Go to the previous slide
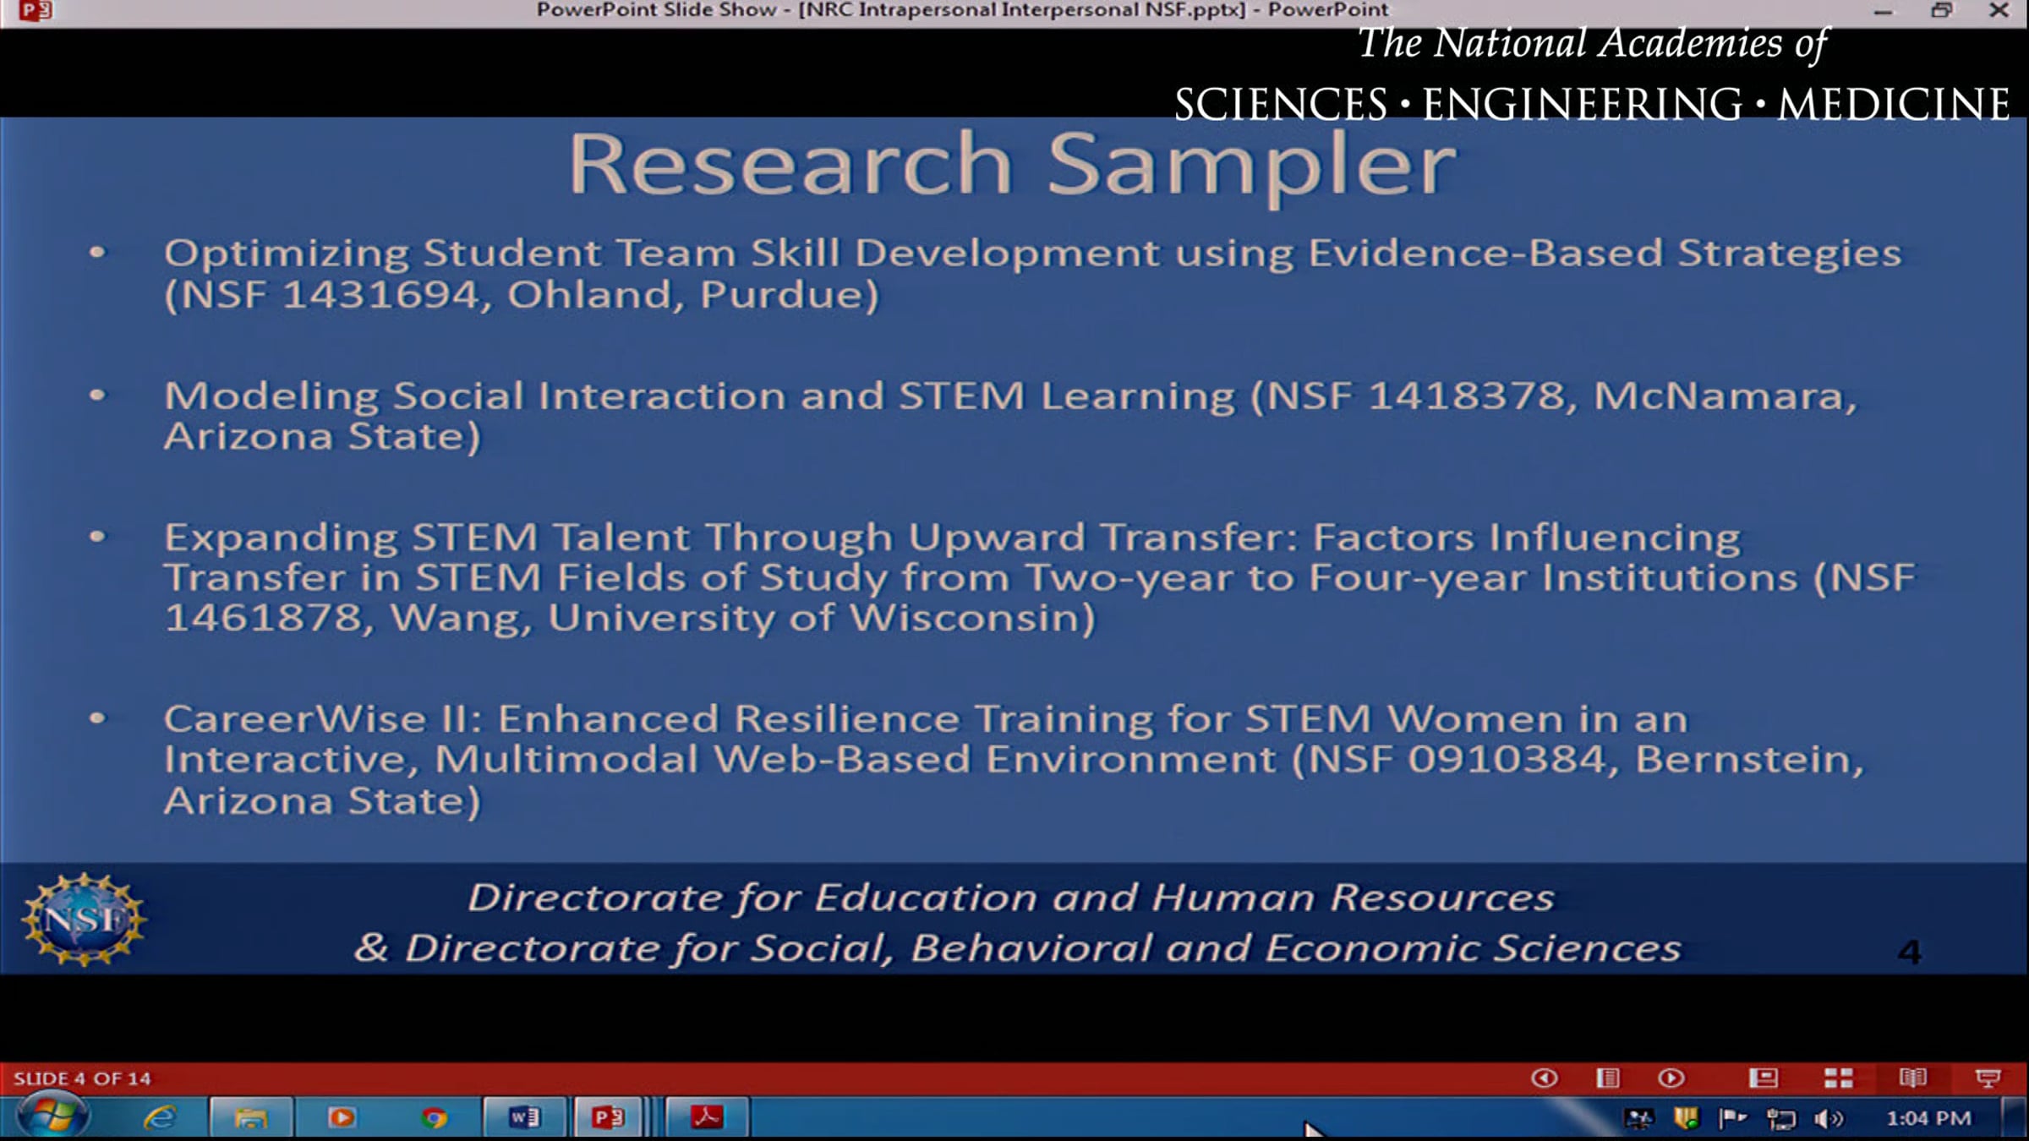Screen dimensions: 2029x1141 [x=1545, y=1078]
